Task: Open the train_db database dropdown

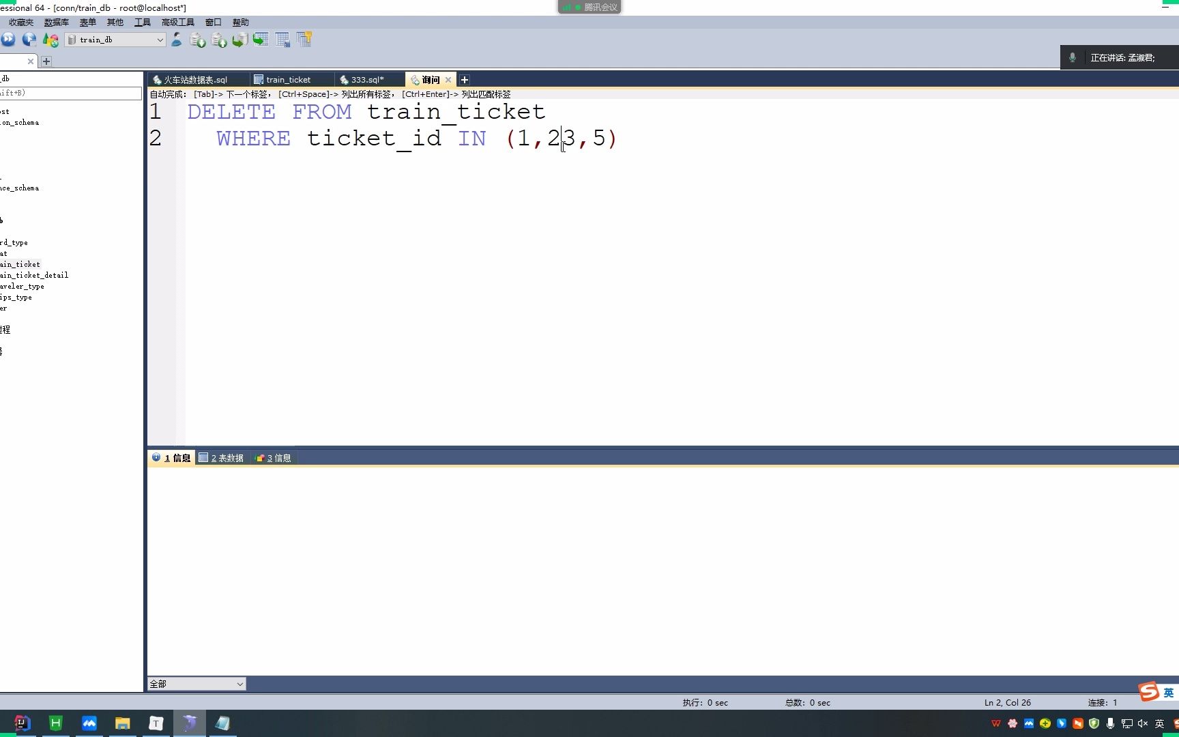Action: point(115,40)
